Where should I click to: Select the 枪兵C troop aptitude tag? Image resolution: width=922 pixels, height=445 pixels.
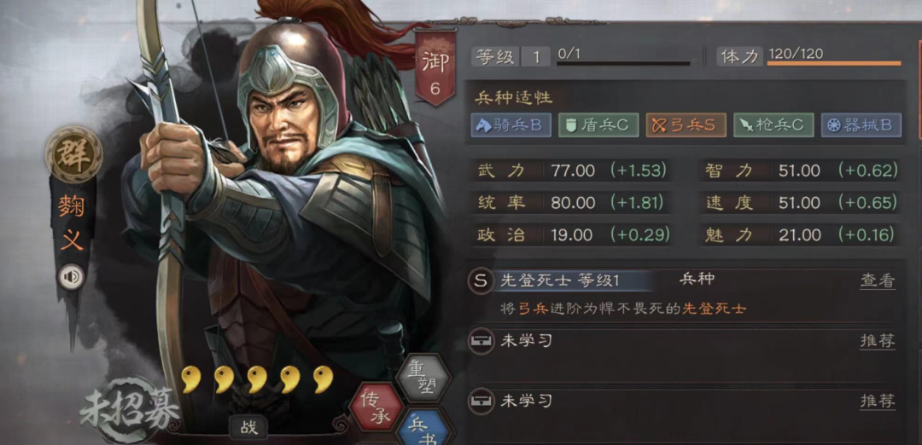773,125
